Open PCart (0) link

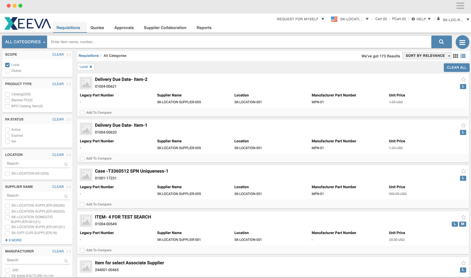(x=399, y=19)
